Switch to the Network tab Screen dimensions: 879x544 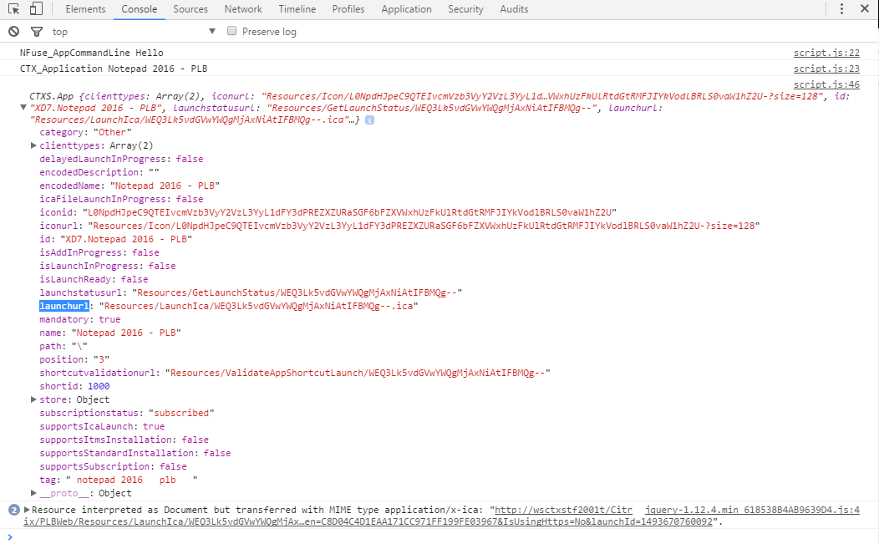(x=243, y=9)
